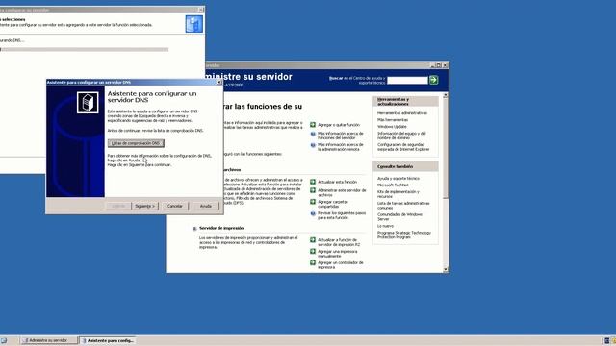Open the Listas de comprobación DNS button

click(x=136, y=143)
